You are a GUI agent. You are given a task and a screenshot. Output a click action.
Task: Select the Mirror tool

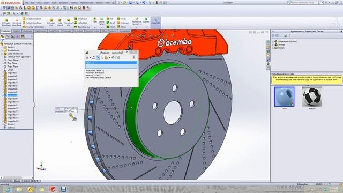(x=122, y=27)
